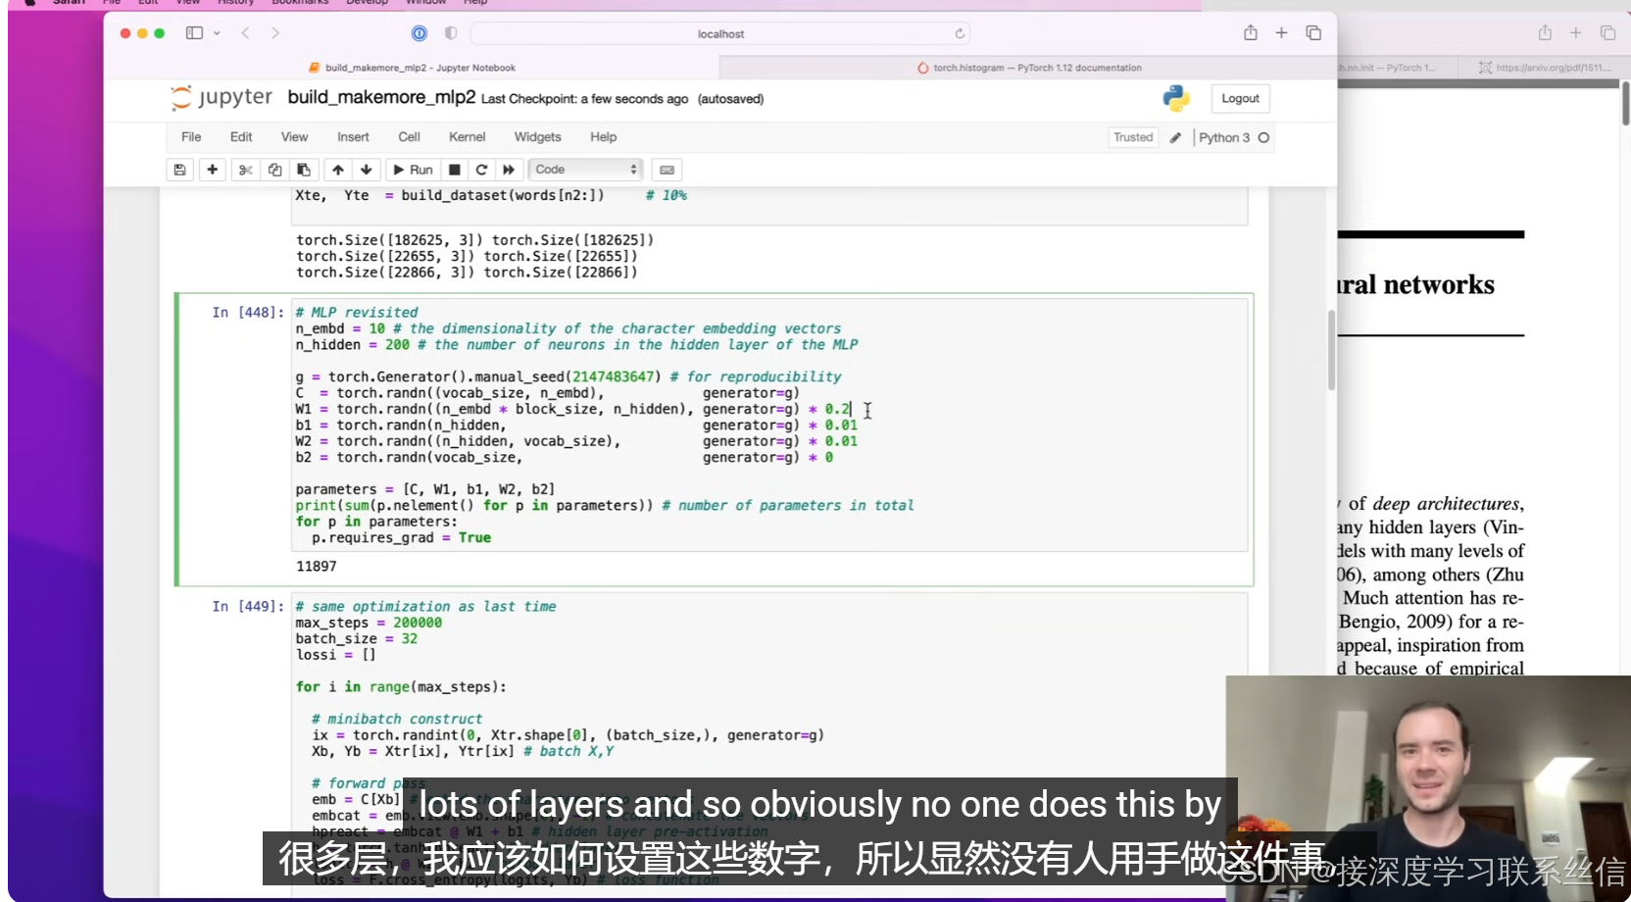The image size is (1631, 902).
Task: Insert cell below with plus icon
Action: point(212,170)
